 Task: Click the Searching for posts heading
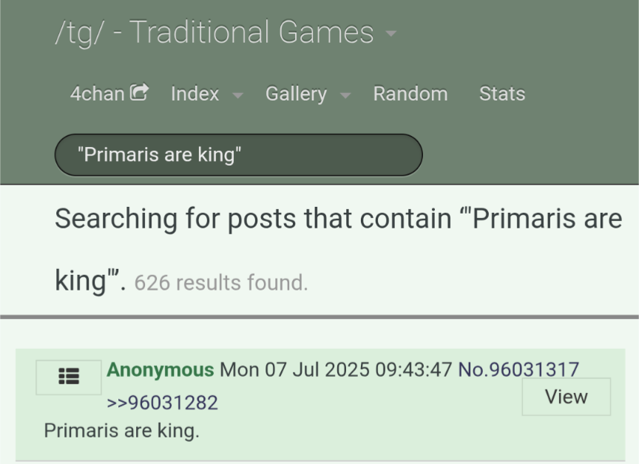click(339, 249)
